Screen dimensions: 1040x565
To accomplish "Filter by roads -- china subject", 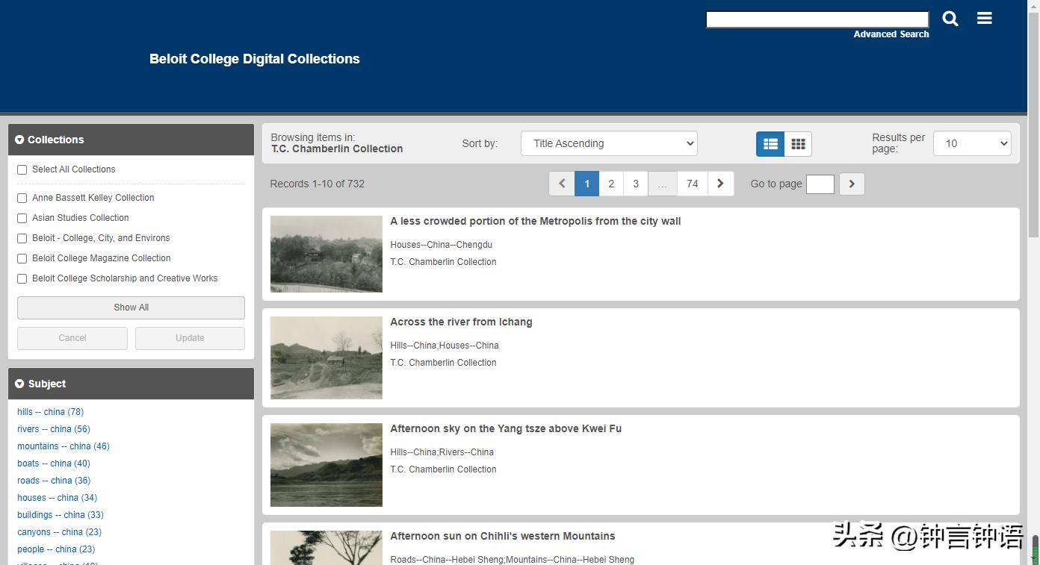I will point(54,481).
